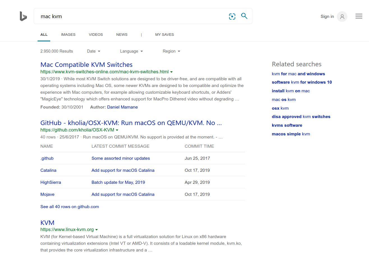Viewport: 369px width, 261px height.
Task: Open GitHub kholia/OSX-KVM result title
Action: pos(131,123)
